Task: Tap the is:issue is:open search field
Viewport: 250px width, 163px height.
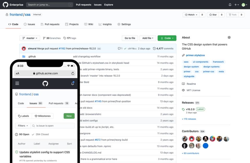Action: click(52, 126)
